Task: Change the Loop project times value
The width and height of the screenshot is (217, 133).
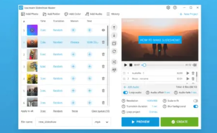Action: pos(153,112)
